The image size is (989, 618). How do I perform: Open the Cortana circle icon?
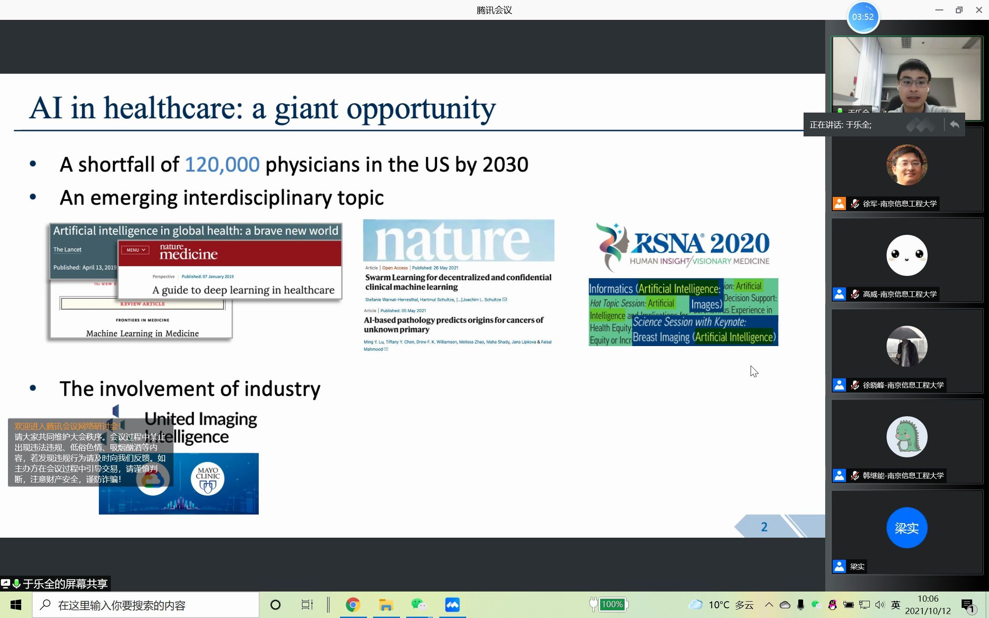click(276, 605)
